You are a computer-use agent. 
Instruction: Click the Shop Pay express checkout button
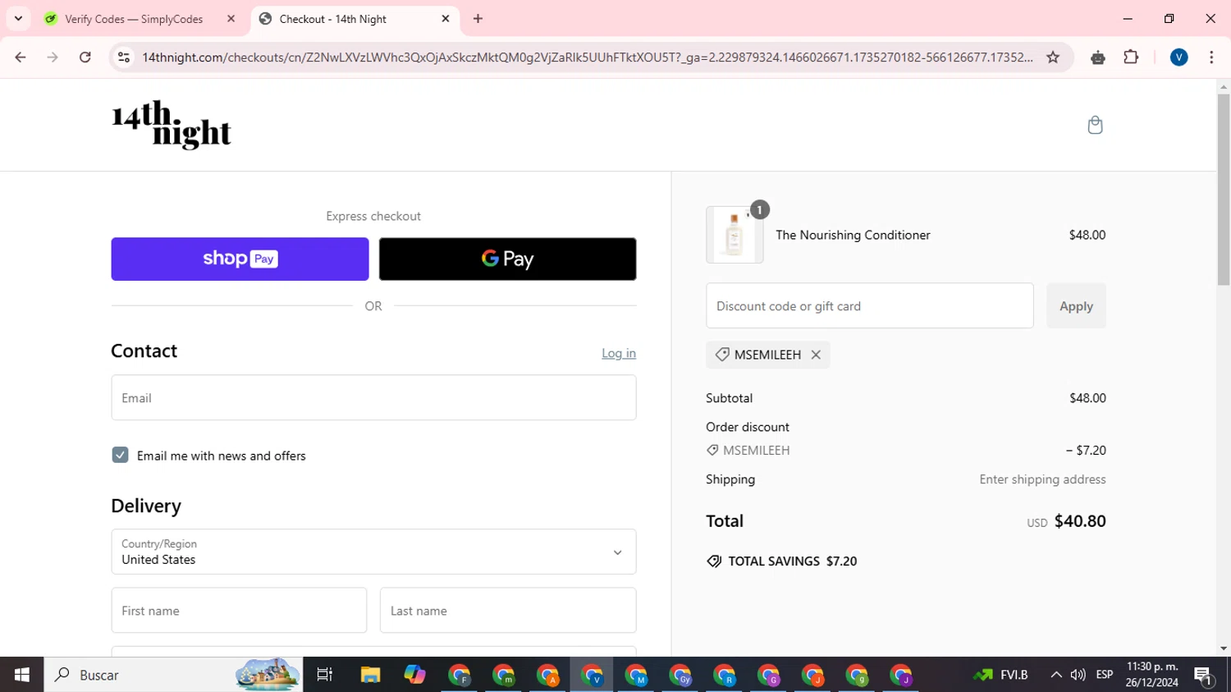240,259
